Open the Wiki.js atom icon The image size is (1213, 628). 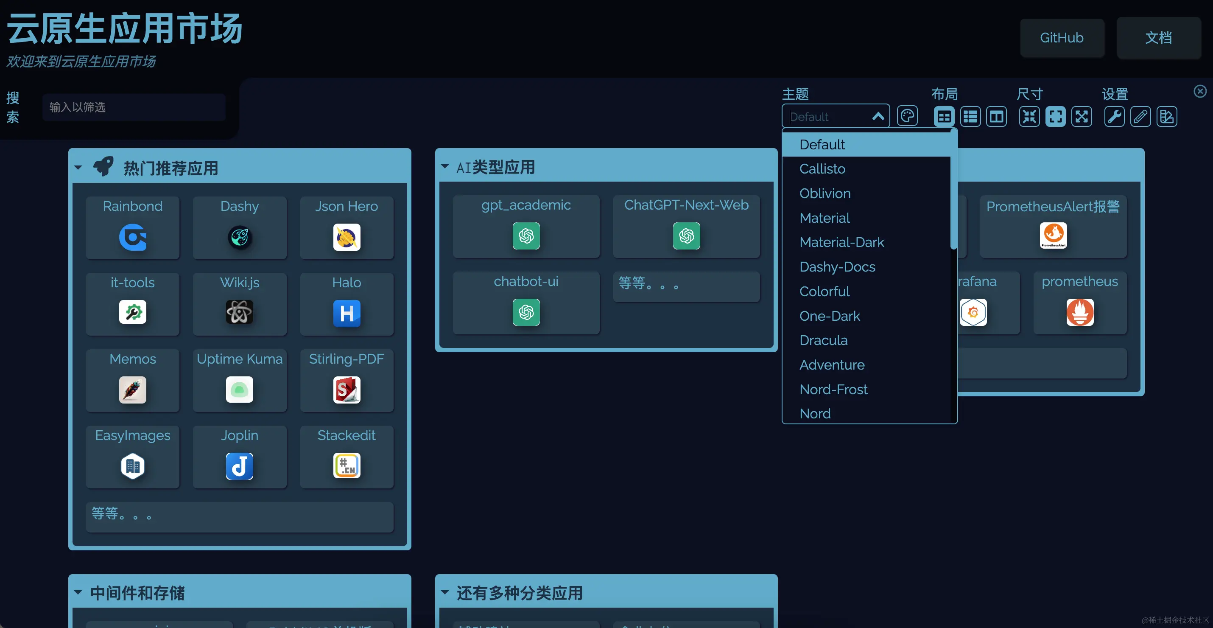click(x=240, y=312)
